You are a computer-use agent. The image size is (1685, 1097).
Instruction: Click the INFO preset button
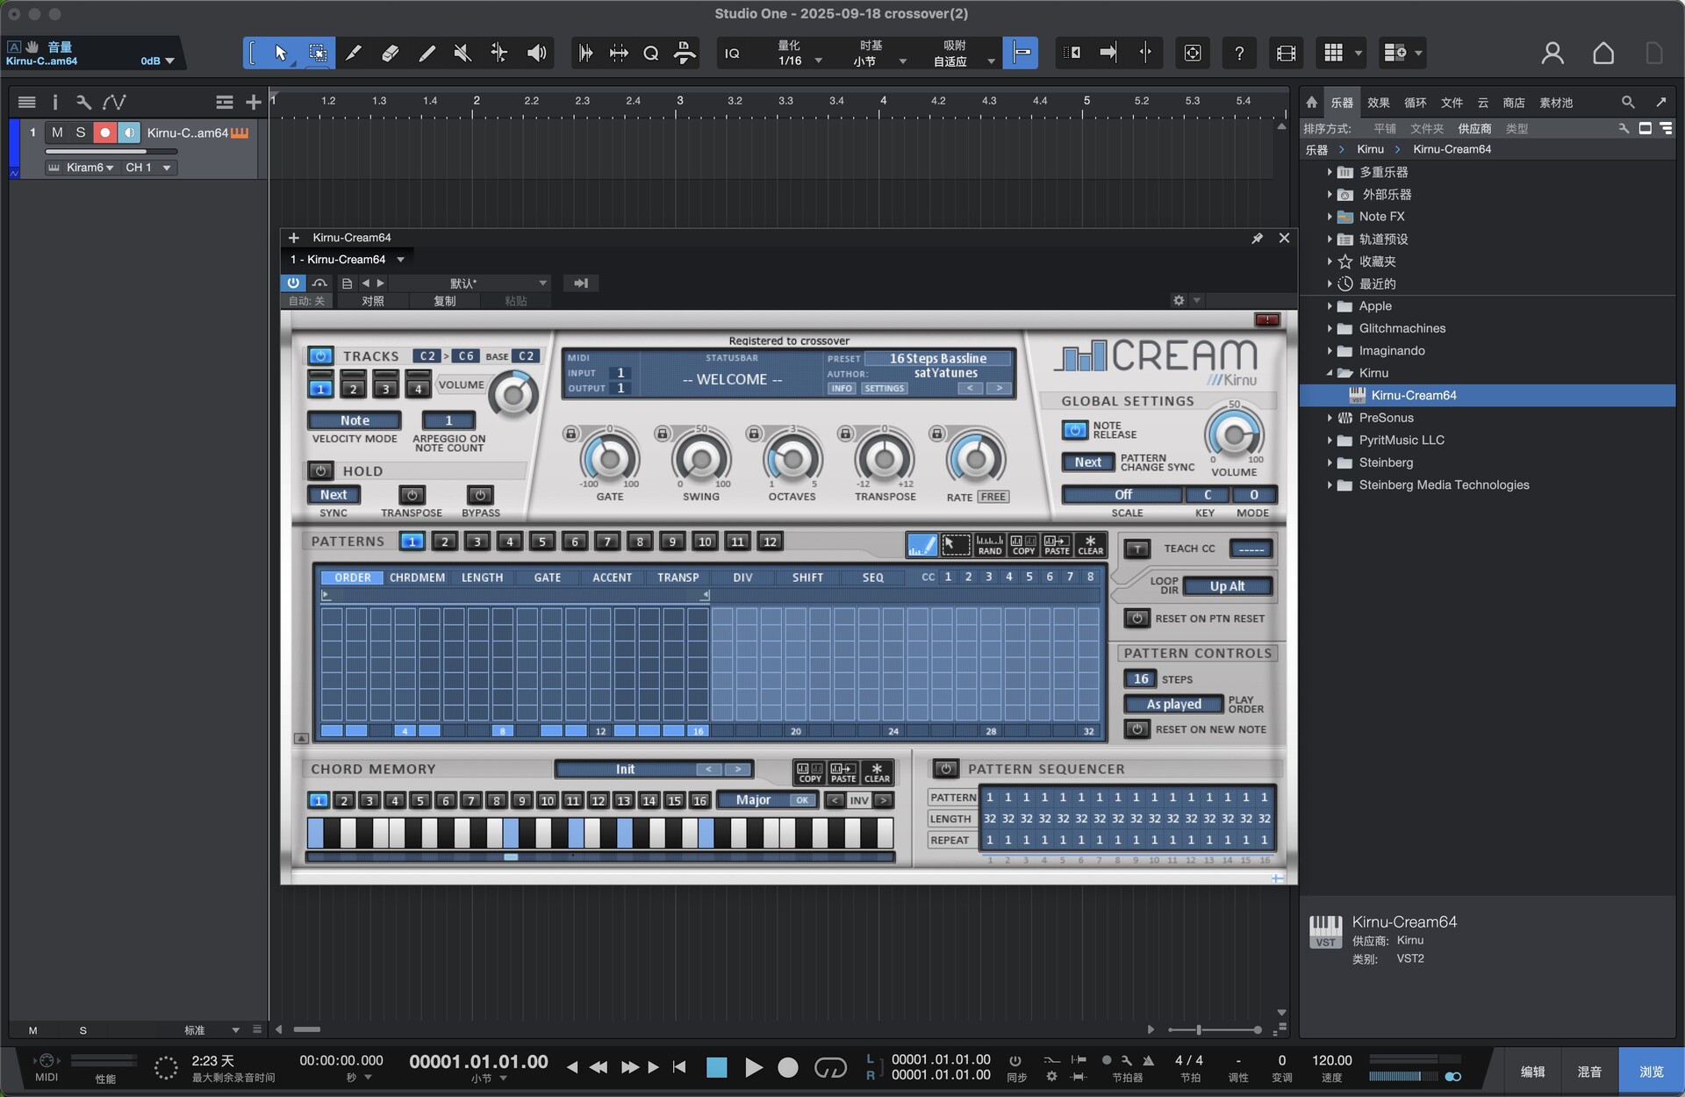tap(842, 388)
